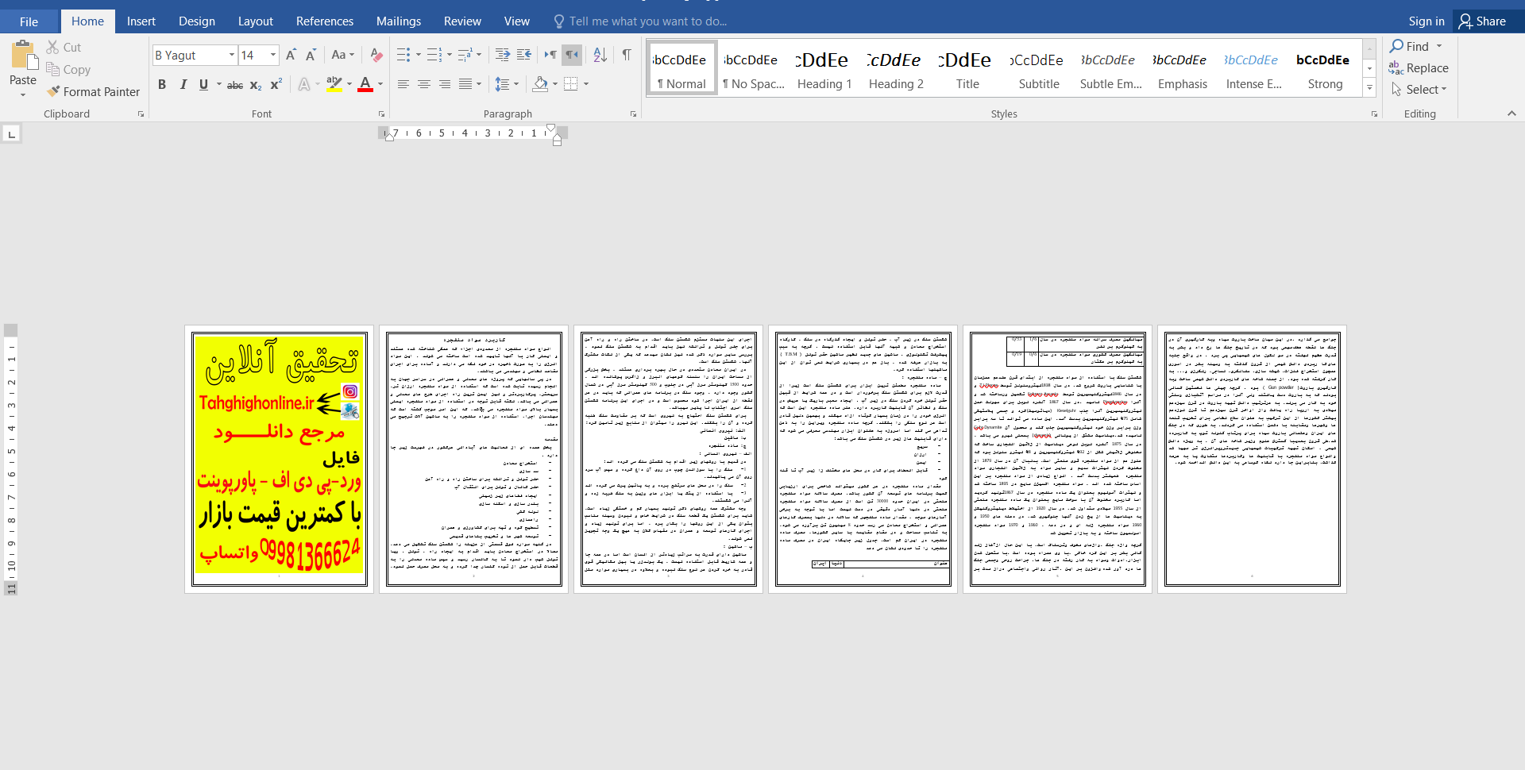
Task: Apply the text highlight color
Action: (334, 84)
